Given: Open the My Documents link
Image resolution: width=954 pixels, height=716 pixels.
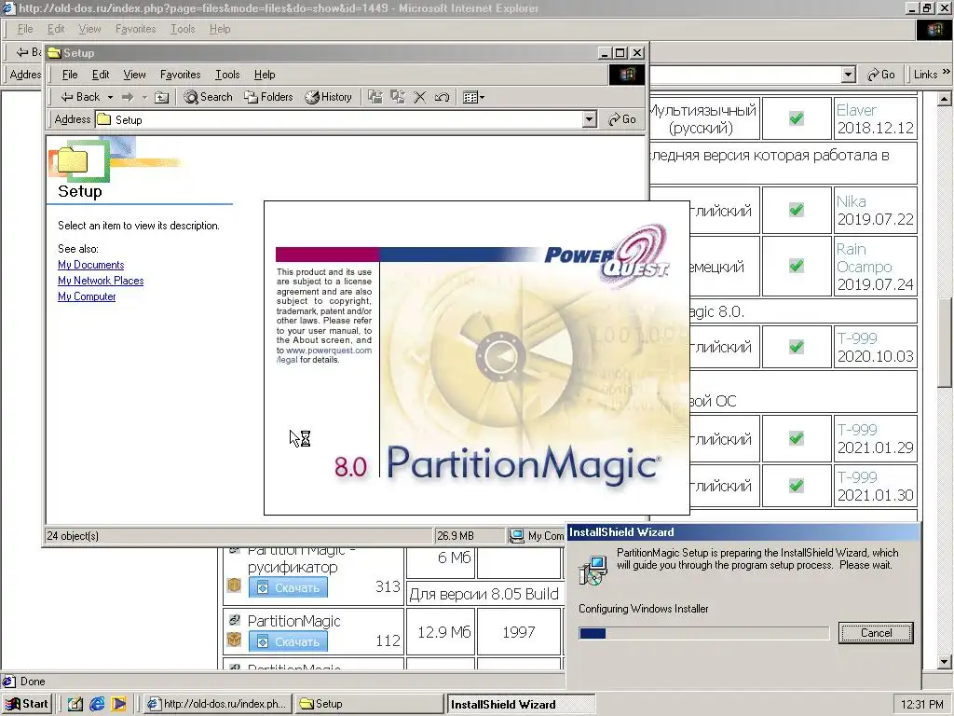Looking at the screenshot, I should pyautogui.click(x=90, y=264).
